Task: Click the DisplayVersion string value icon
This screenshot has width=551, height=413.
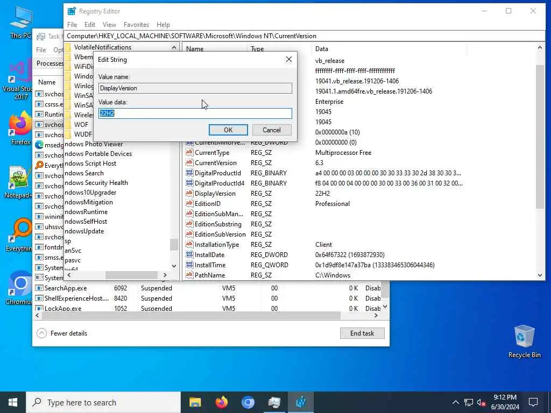Action: click(x=189, y=193)
